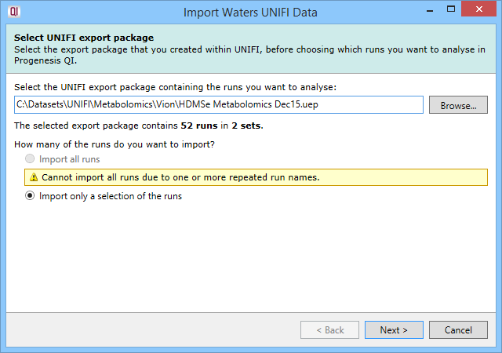The height and width of the screenshot is (353, 502).
Task: Cancel the import wizard
Action: point(458,330)
